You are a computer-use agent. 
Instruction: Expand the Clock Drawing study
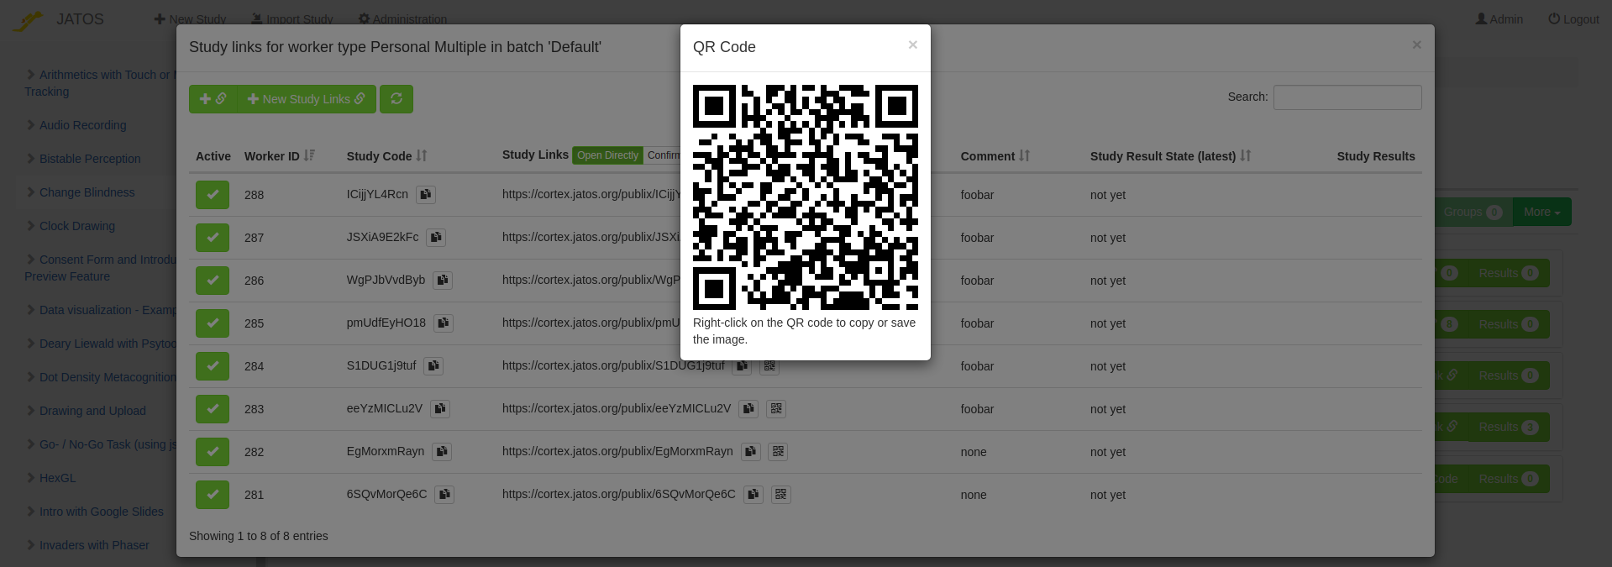tap(31, 226)
